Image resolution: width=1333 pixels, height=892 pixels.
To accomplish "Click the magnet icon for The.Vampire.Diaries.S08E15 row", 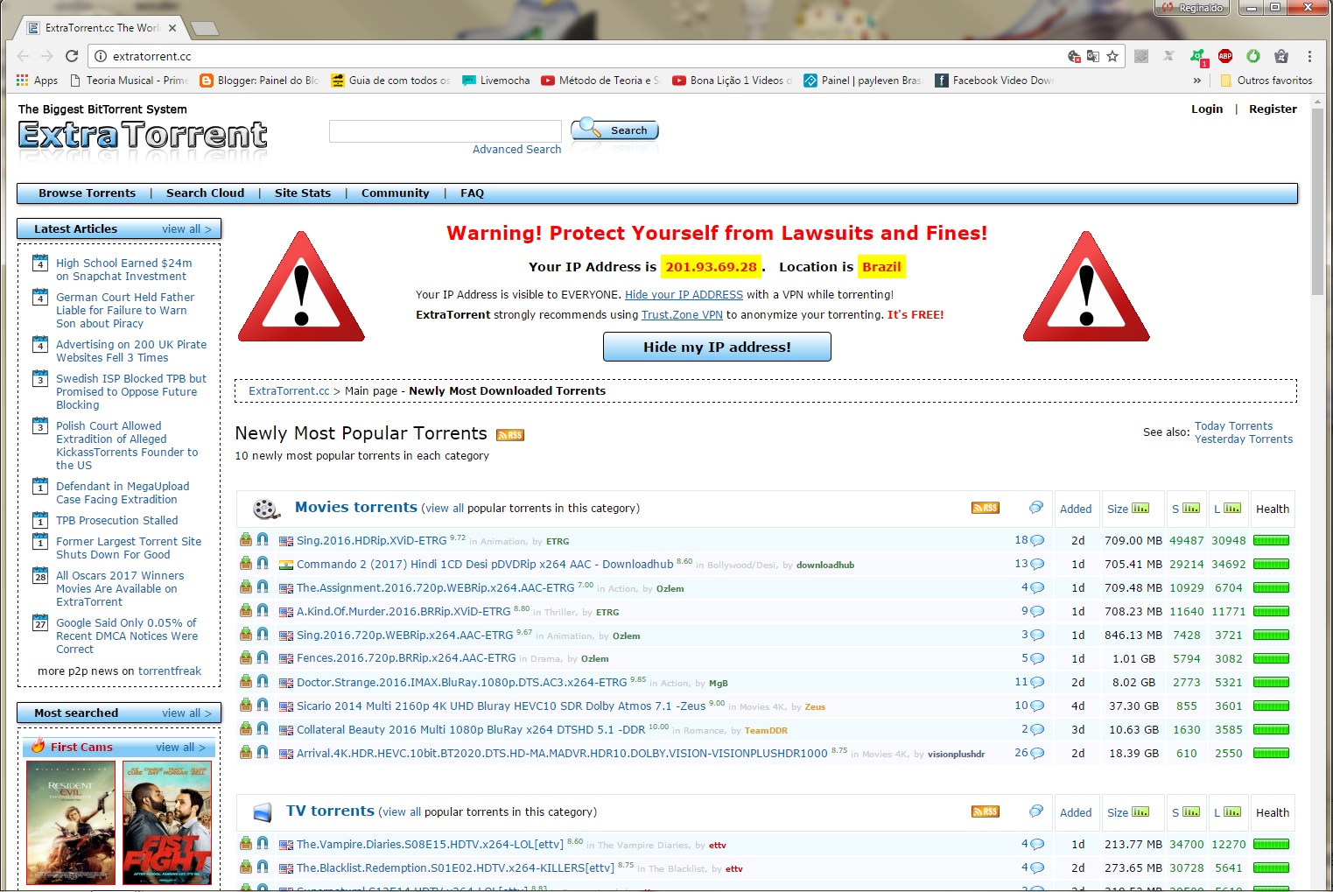I will tap(263, 844).
